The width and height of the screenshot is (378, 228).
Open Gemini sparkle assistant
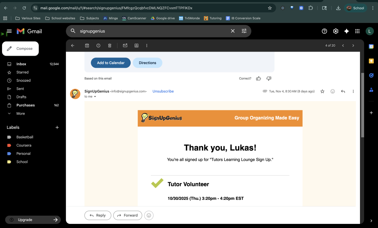[x=347, y=31]
